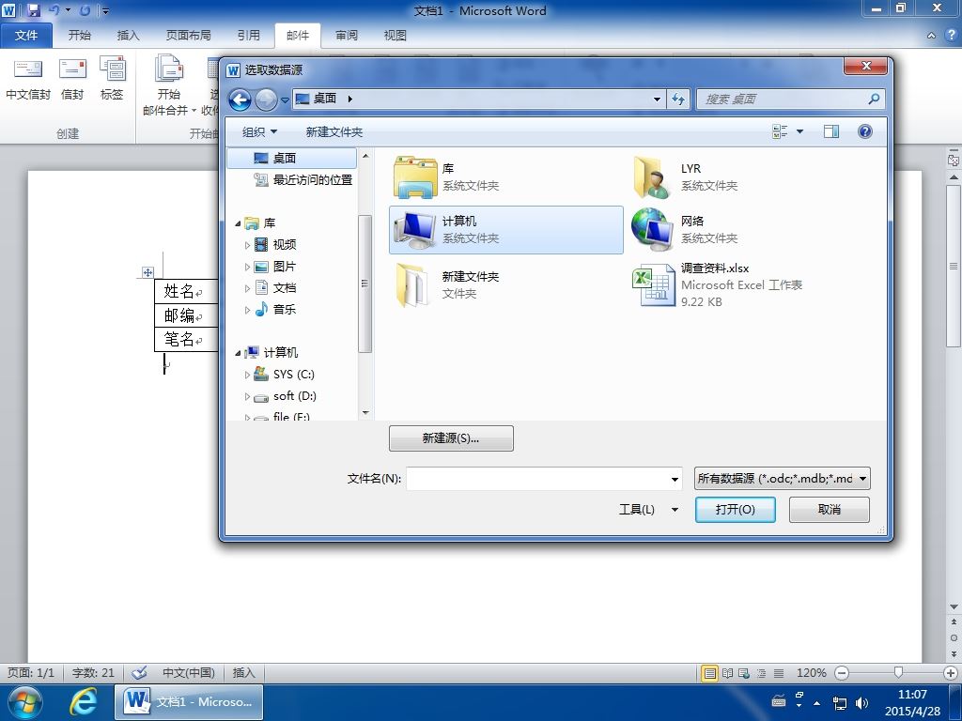962x721 pixels.
Task: Open the file type filter dropdown
Action: click(783, 478)
